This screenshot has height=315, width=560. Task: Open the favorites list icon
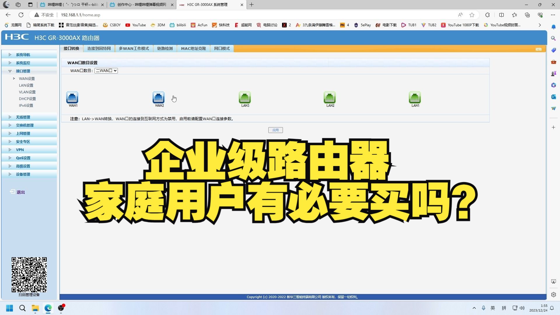514,15
